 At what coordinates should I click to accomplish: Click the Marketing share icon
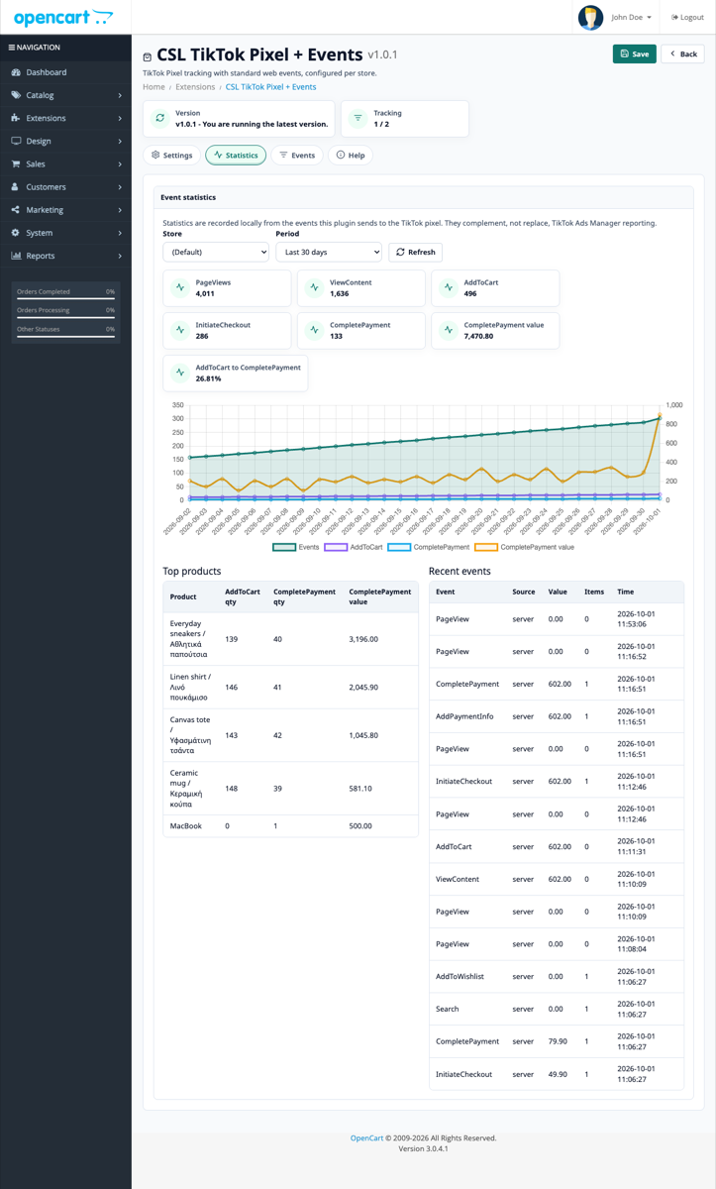16,210
